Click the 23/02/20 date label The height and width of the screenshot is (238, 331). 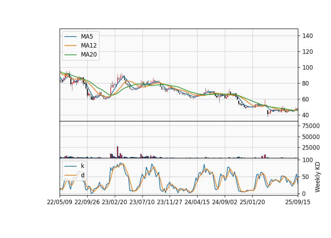pos(114,202)
